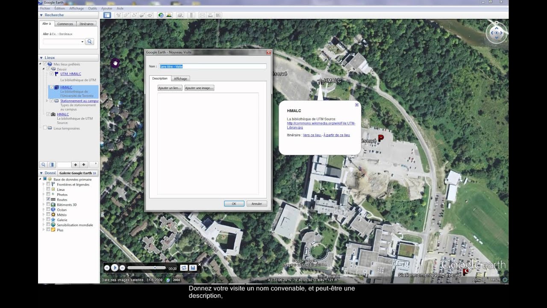
Task: Click the tour playback progress slider
Action: pos(147,268)
